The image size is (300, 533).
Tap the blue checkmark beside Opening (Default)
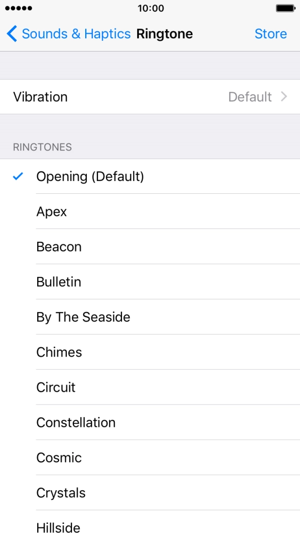[18, 176]
